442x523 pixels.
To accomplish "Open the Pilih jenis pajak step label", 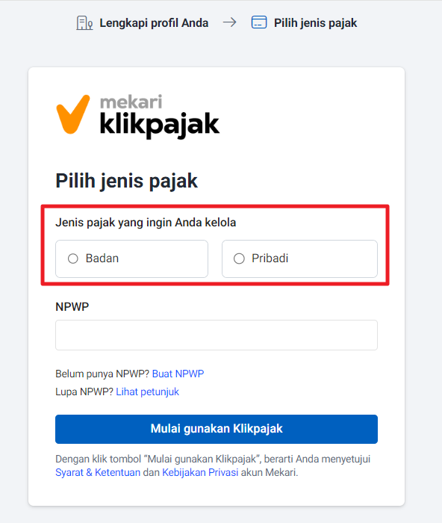I will pyautogui.click(x=315, y=23).
